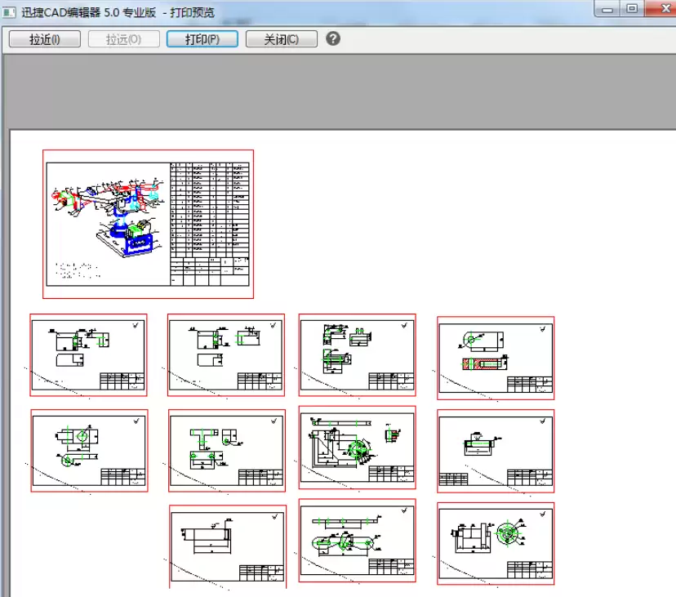Click the drawing with one small channel part

[496, 450]
